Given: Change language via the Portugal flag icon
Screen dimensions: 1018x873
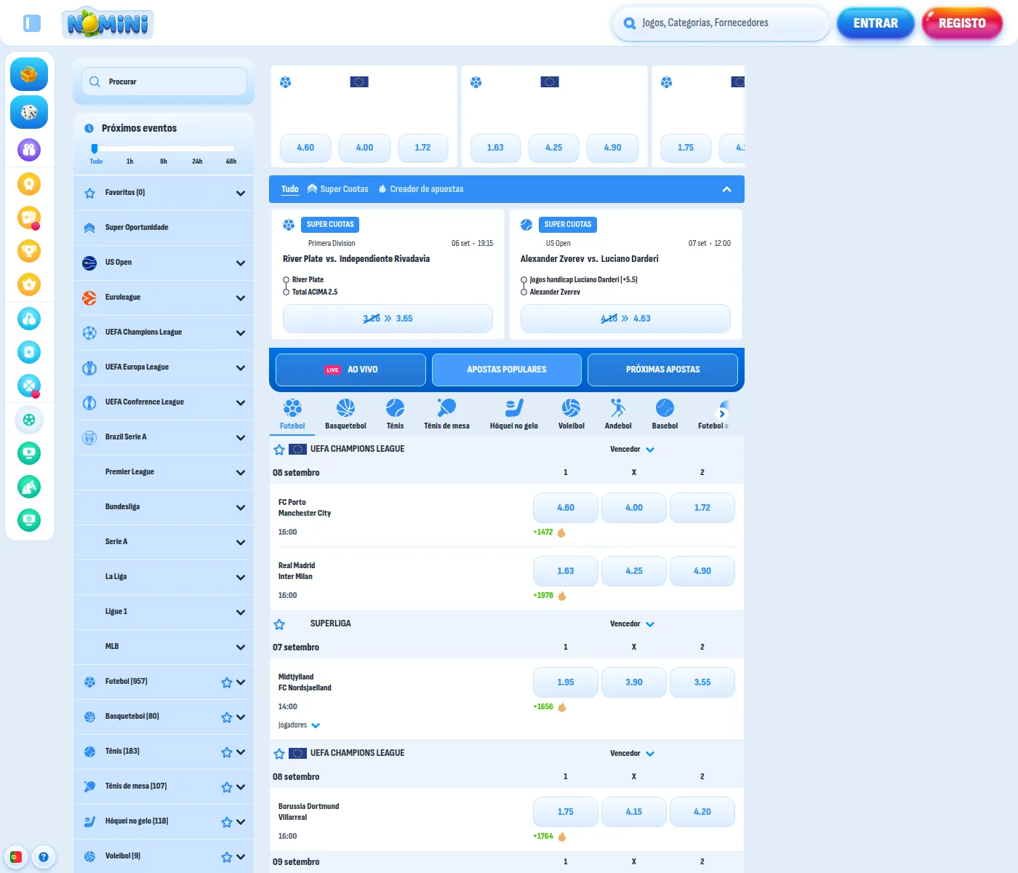Looking at the screenshot, I should click(15, 857).
